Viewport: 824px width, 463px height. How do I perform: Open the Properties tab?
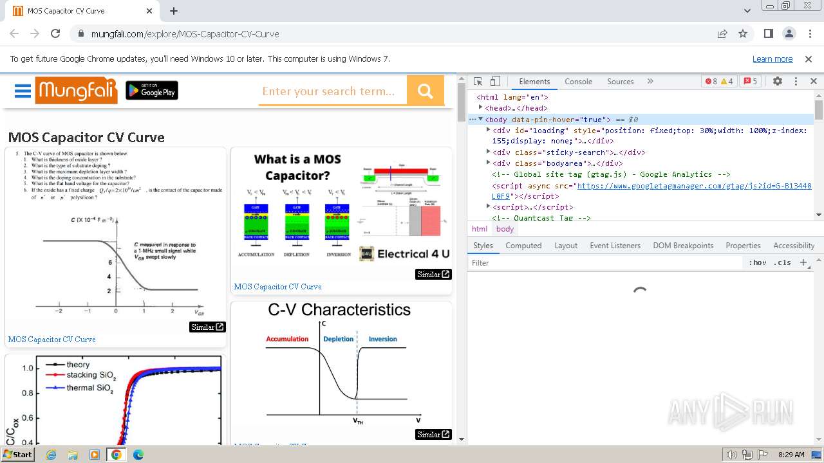pyautogui.click(x=743, y=246)
